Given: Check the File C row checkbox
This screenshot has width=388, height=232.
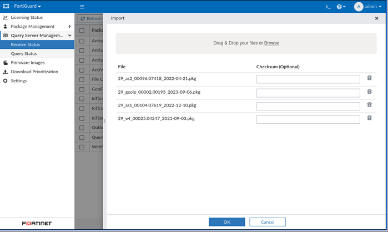Looking at the screenshot, I should click(82, 79).
